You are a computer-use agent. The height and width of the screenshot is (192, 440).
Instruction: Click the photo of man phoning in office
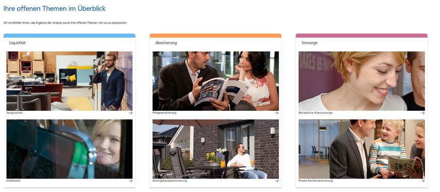pos(69,81)
